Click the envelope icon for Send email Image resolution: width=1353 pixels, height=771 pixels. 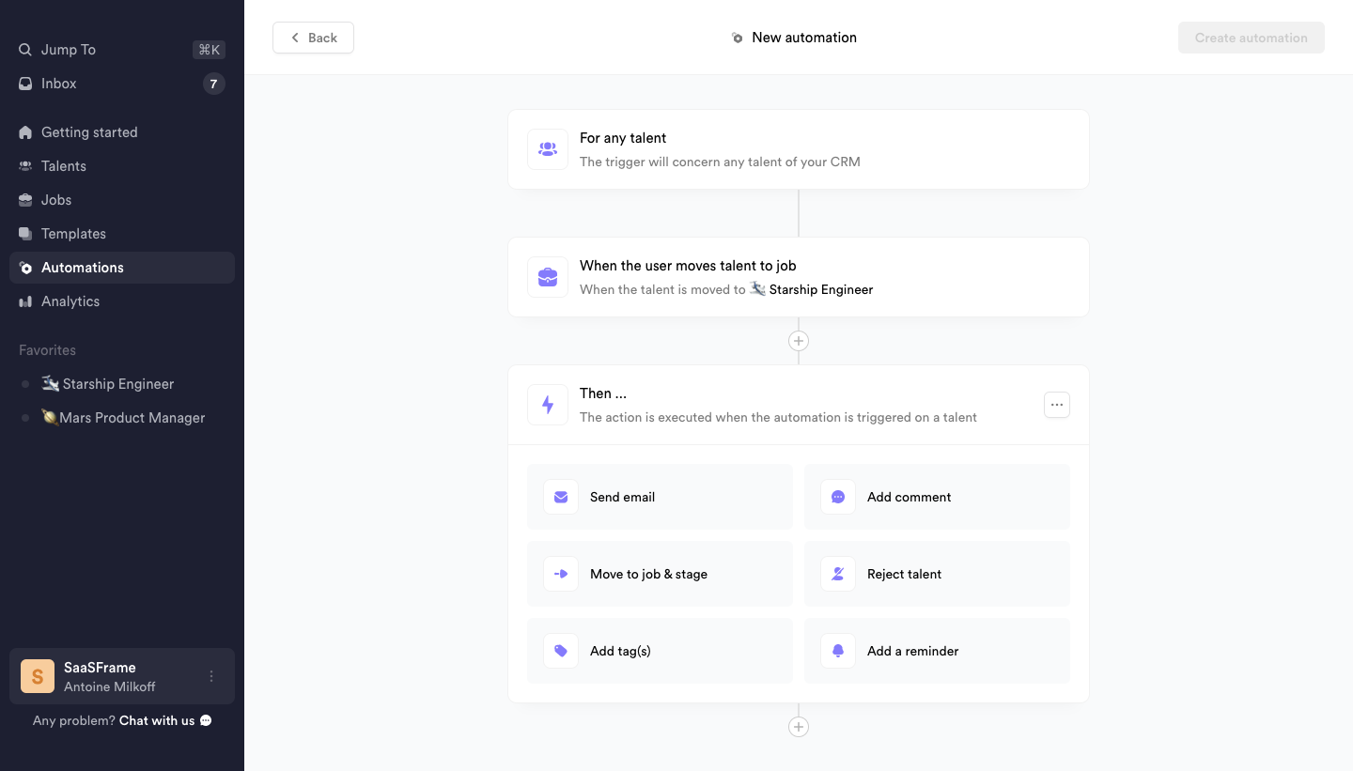click(561, 497)
